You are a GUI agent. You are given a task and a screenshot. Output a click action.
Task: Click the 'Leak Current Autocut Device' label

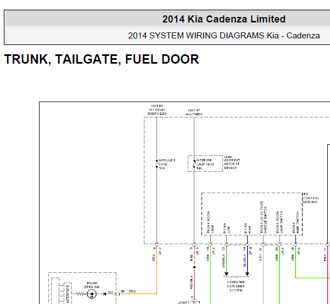click(x=232, y=162)
